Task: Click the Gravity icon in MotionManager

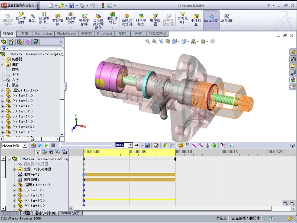Action: pos(214,145)
